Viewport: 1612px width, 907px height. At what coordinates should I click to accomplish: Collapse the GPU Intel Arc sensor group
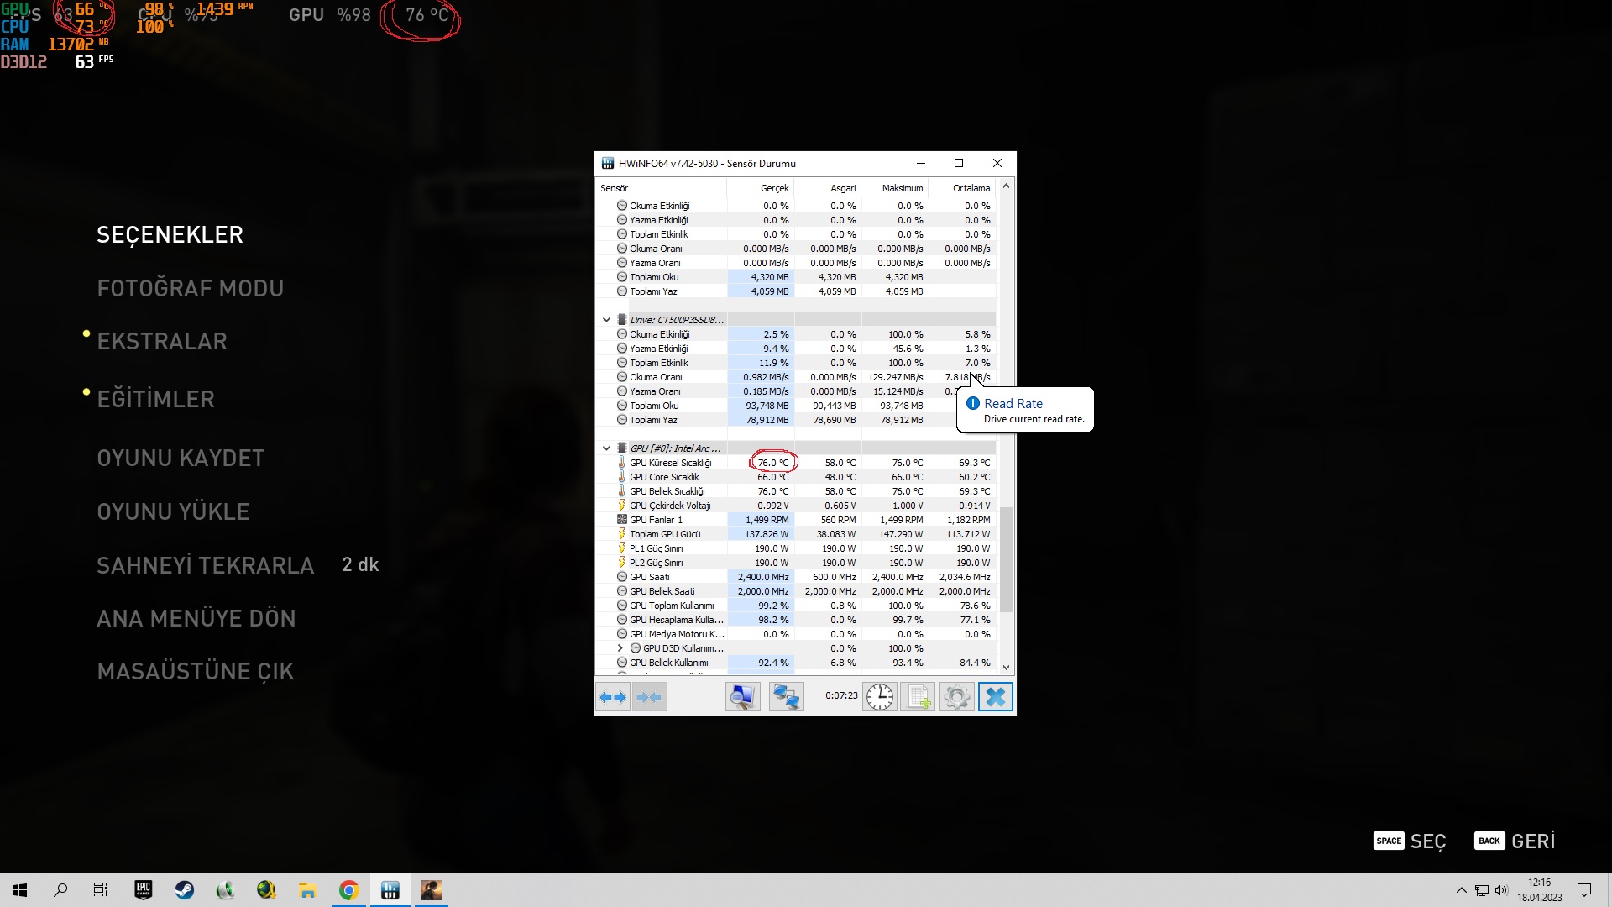point(606,448)
